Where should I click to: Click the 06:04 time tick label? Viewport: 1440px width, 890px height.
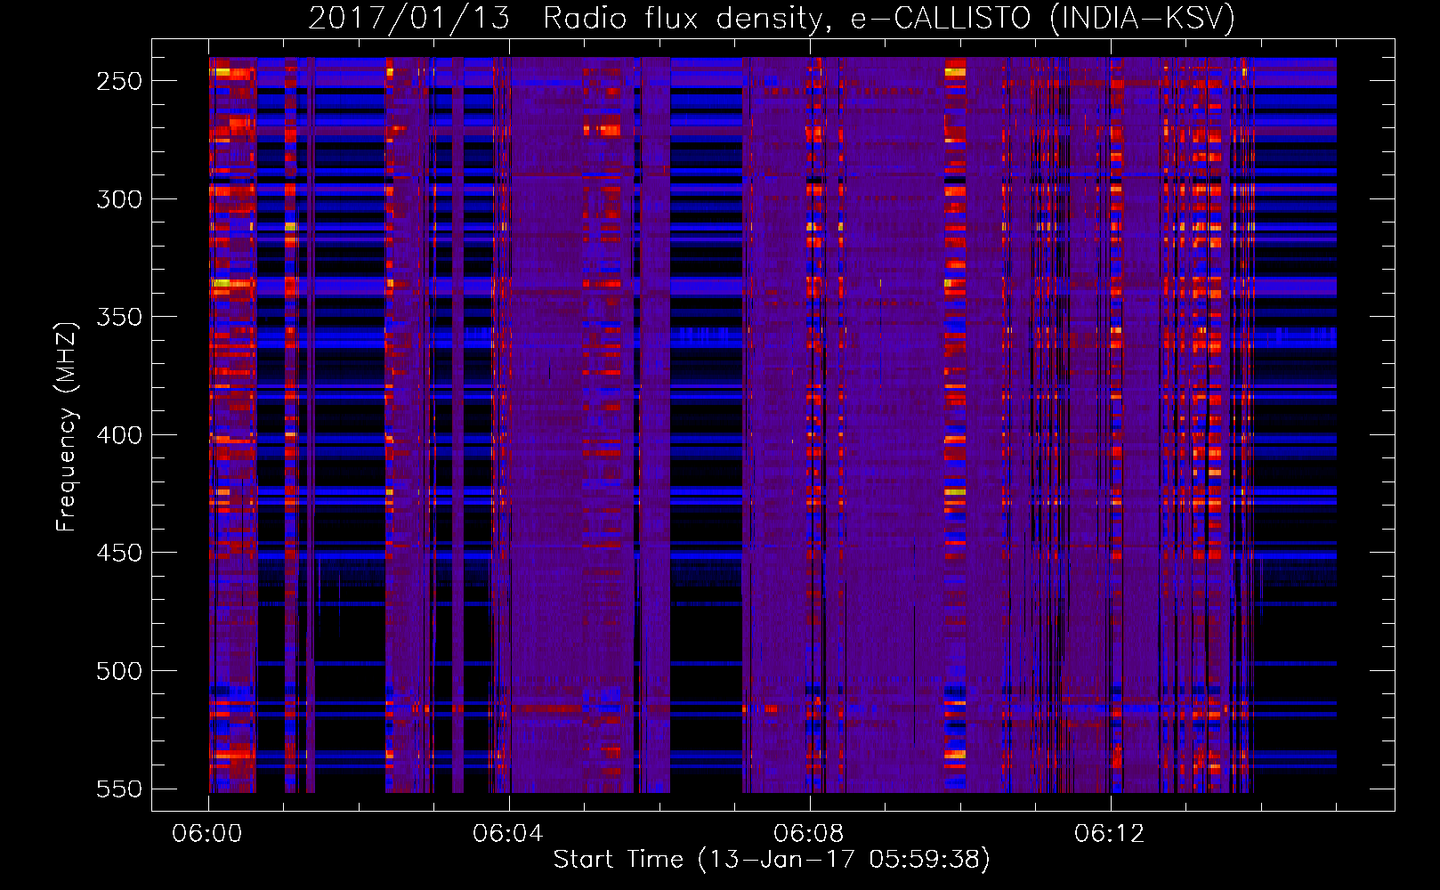coord(509,834)
